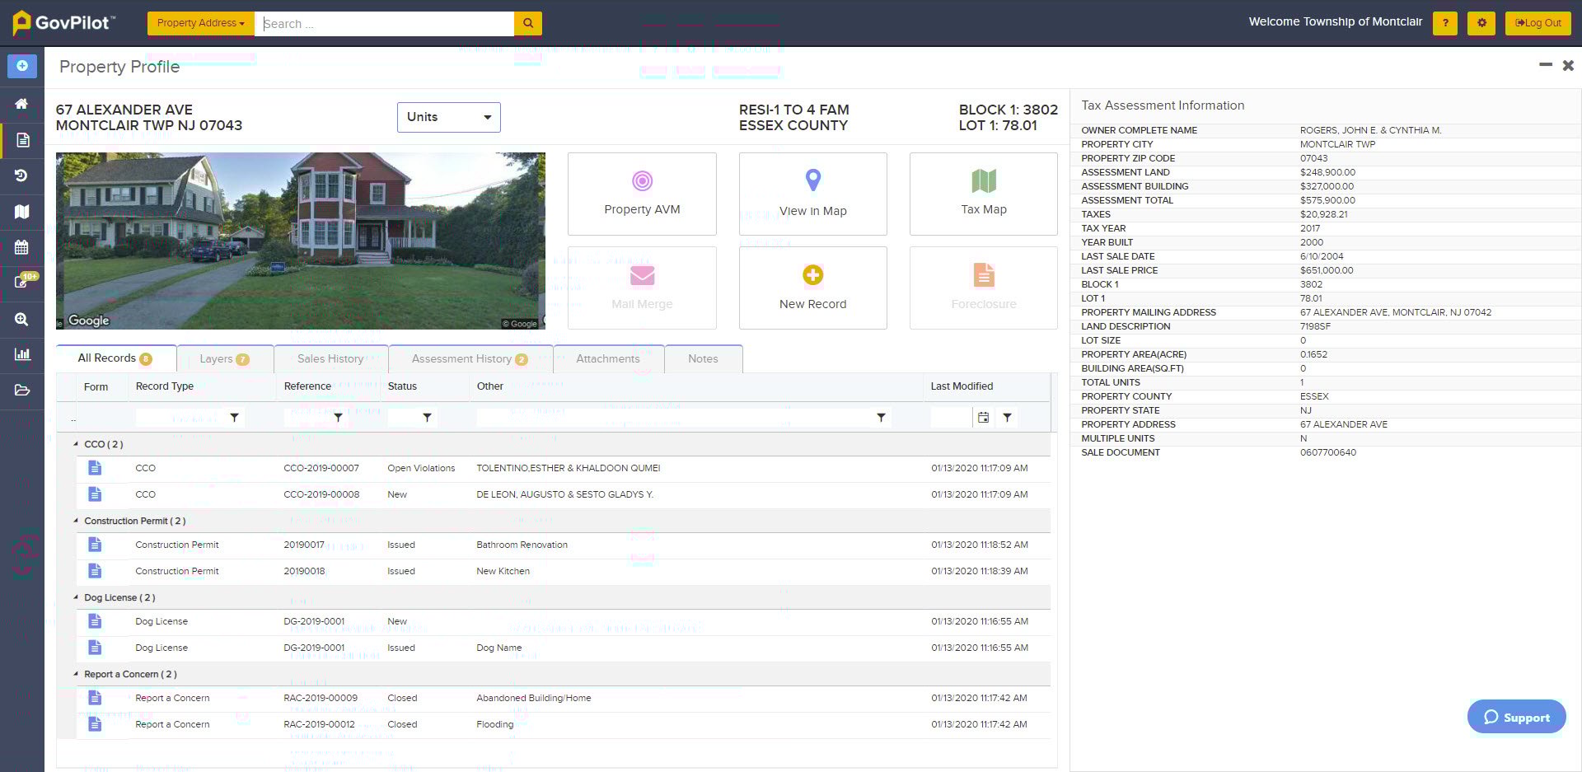Expand the Property Address search dropdown
The image size is (1582, 772).
coord(200,23)
